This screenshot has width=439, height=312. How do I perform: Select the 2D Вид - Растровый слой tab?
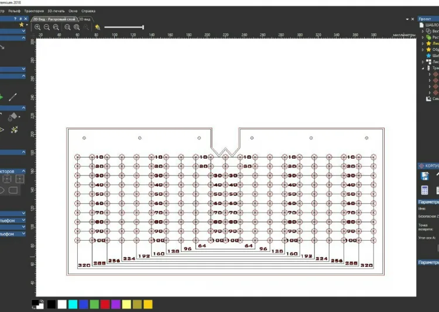pyautogui.click(x=54, y=19)
